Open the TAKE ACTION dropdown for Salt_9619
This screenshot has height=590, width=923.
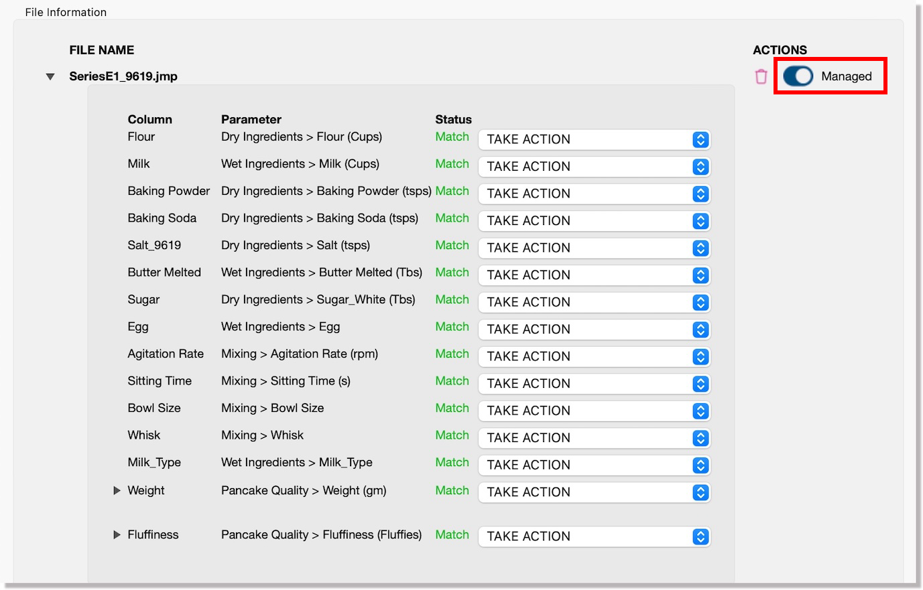pyautogui.click(x=583, y=248)
